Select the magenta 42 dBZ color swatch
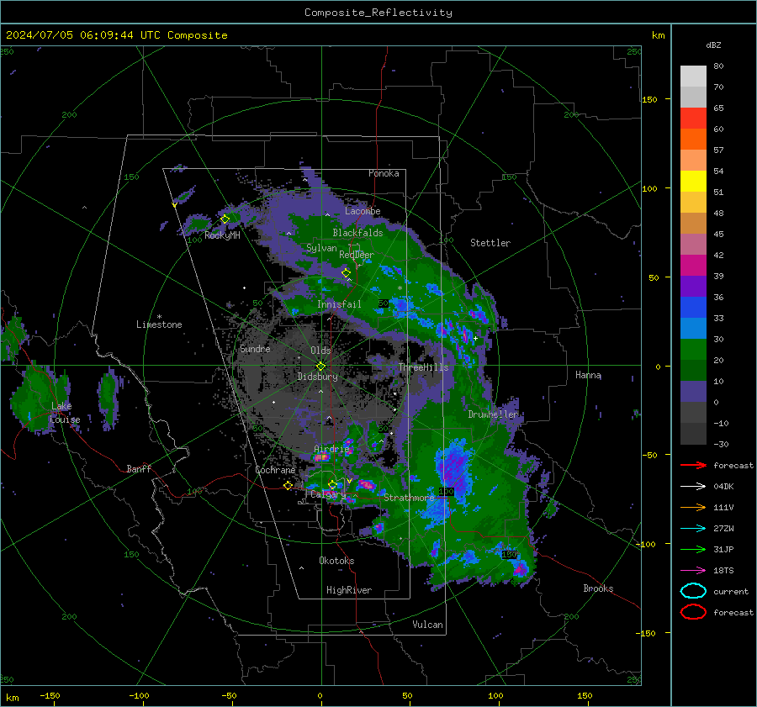Image resolution: width=757 pixels, height=707 pixels. (693, 266)
